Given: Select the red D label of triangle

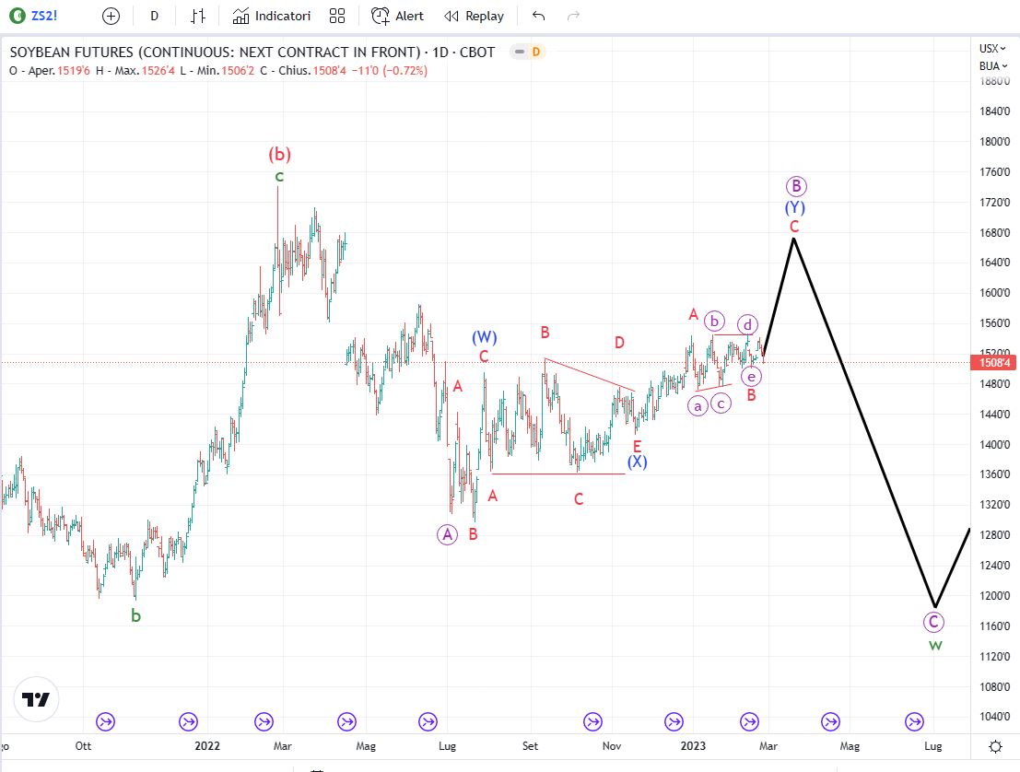Looking at the screenshot, I should (619, 342).
